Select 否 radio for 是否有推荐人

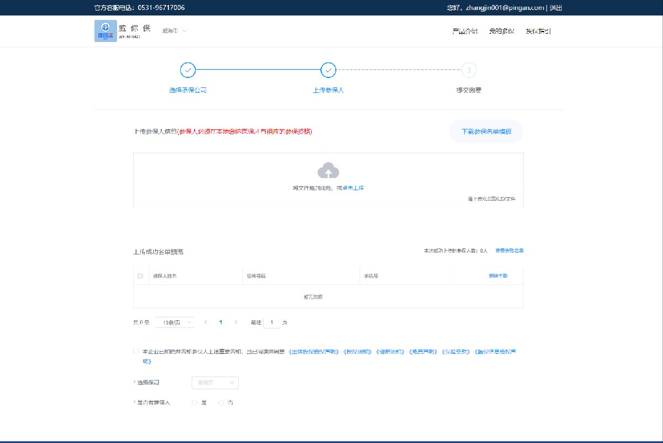(x=222, y=403)
